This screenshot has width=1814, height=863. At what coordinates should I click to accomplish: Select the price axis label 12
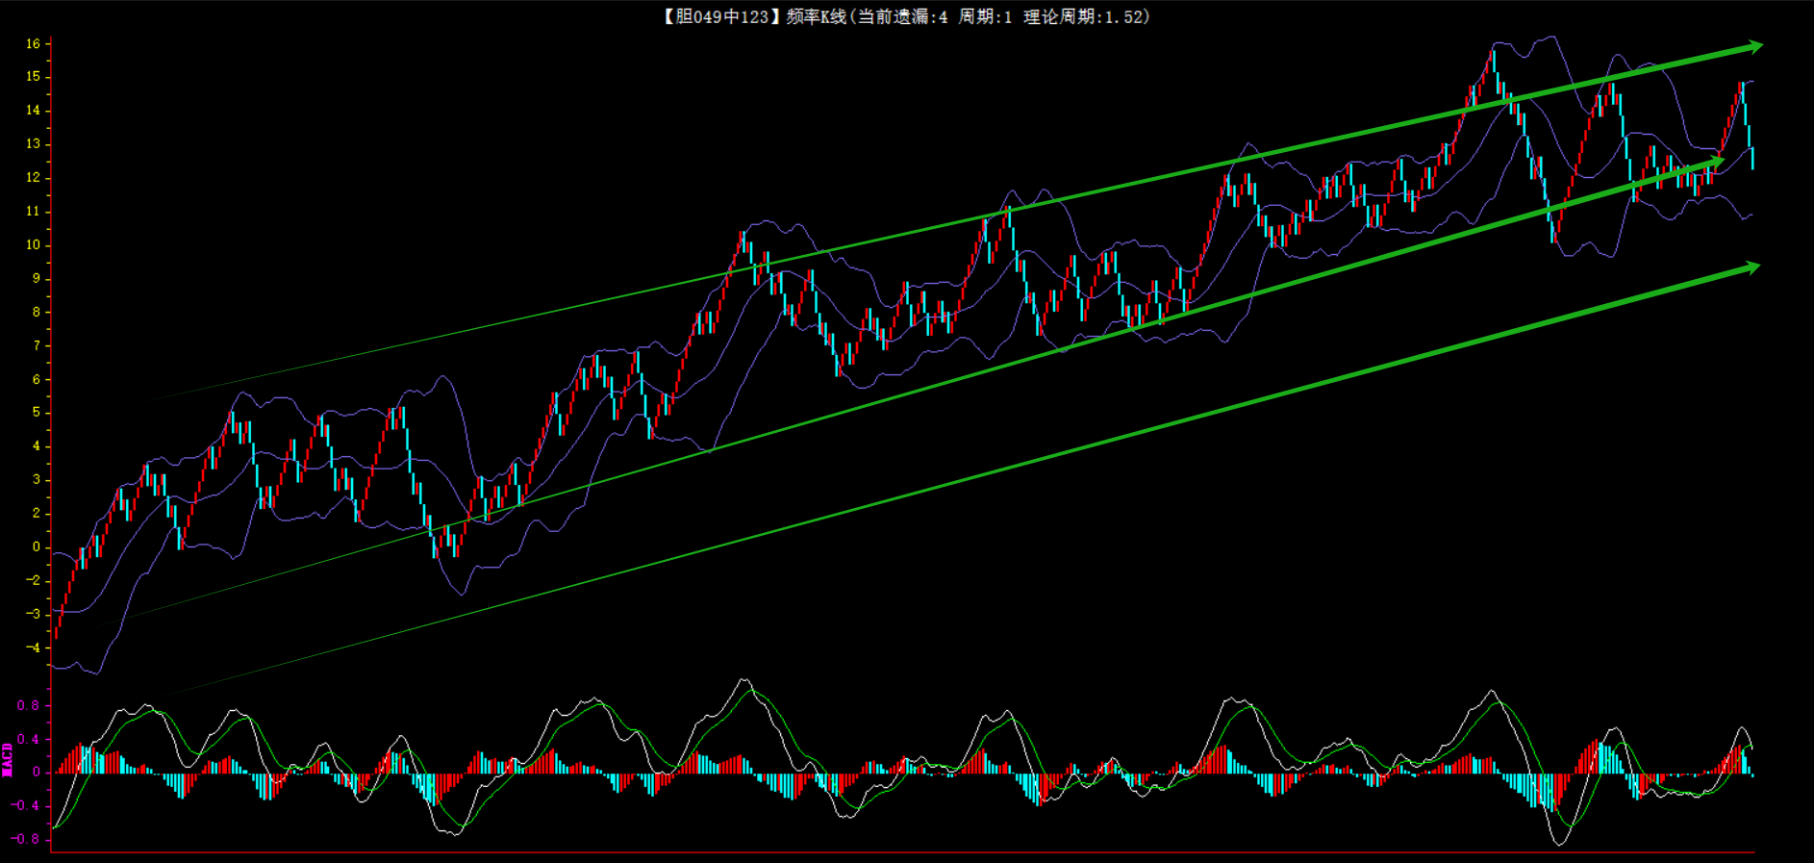tap(34, 178)
